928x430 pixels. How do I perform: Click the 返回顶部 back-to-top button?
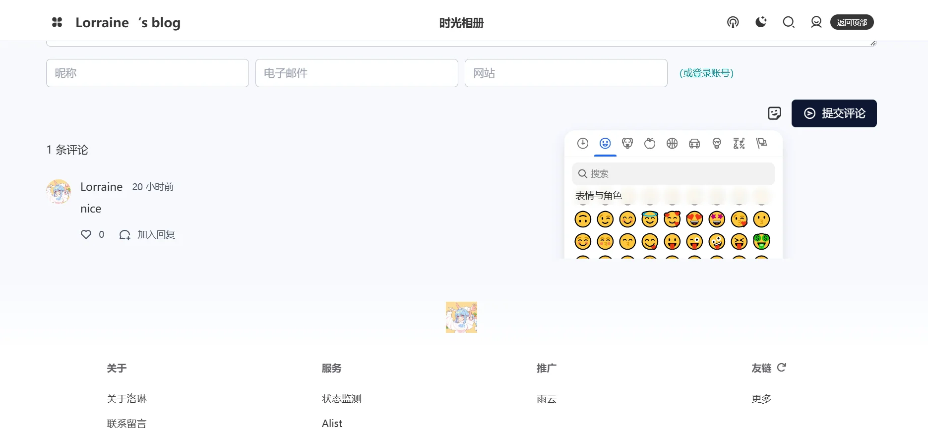click(x=852, y=22)
